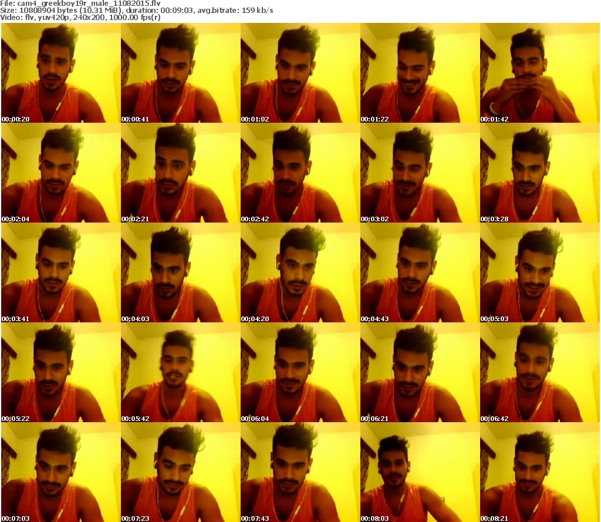Select the thumbnail frame stamped 00:01:02
Image resolution: width=601 pixels, height=522 pixels.
point(300,73)
